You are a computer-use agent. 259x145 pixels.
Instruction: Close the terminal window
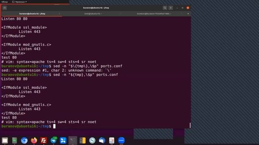(x=188, y=8)
